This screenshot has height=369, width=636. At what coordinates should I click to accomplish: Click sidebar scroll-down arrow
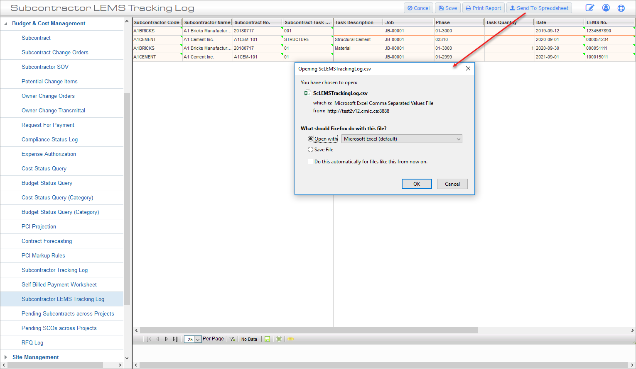[127, 358]
